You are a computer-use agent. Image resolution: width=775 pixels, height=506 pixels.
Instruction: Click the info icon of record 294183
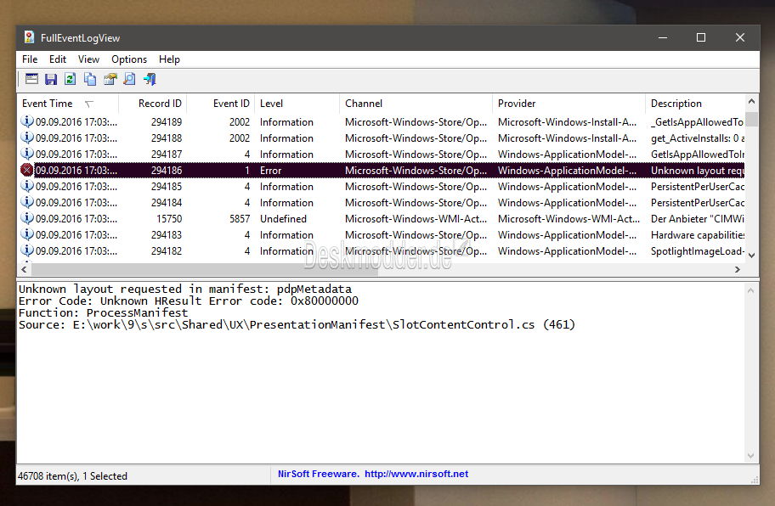tap(26, 234)
